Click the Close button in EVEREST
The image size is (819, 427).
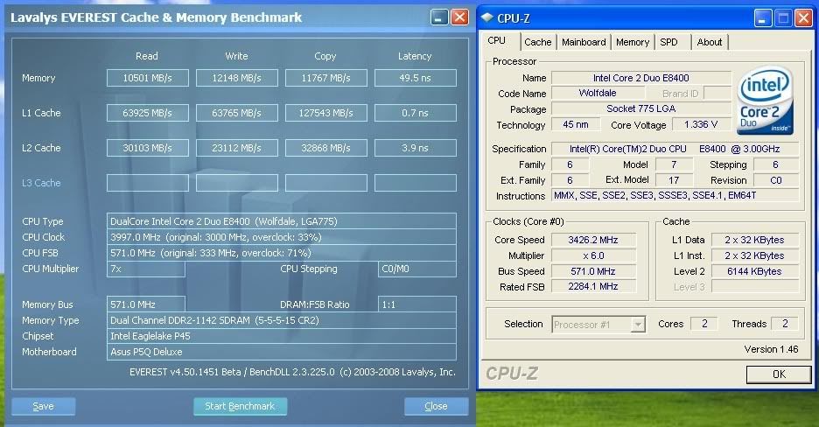[x=436, y=406]
